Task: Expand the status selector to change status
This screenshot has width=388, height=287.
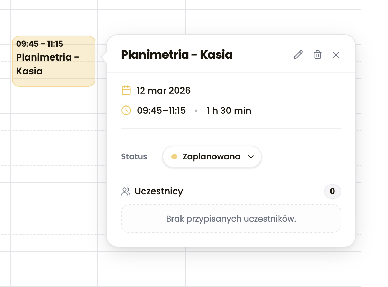Action: [x=212, y=157]
